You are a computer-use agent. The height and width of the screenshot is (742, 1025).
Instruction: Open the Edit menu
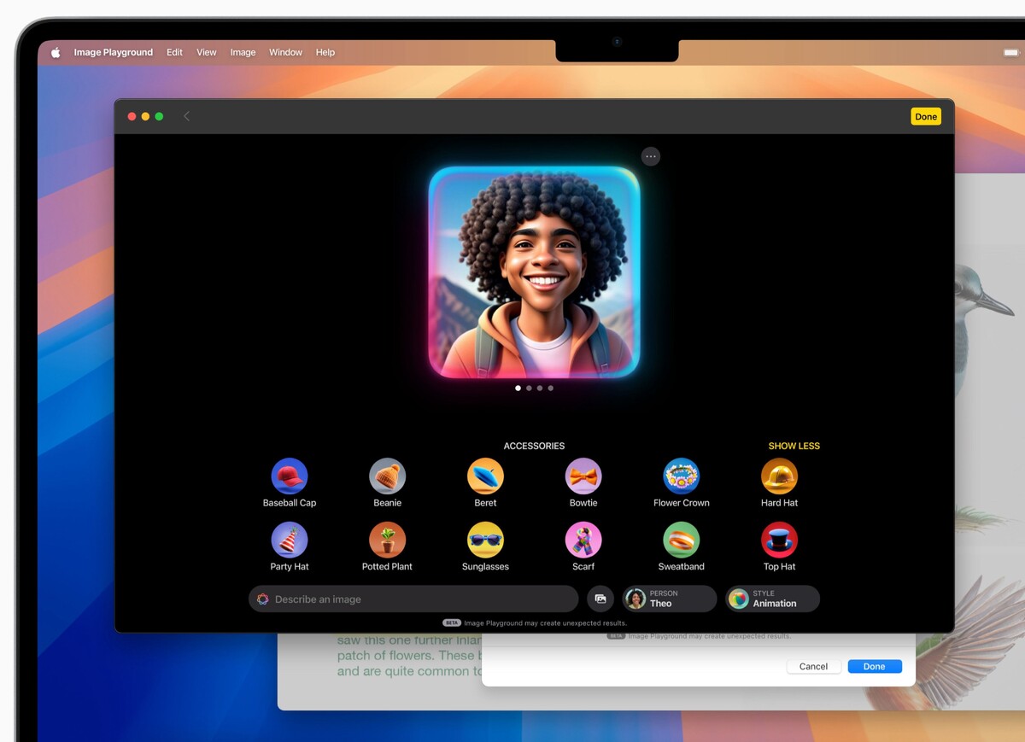(174, 52)
